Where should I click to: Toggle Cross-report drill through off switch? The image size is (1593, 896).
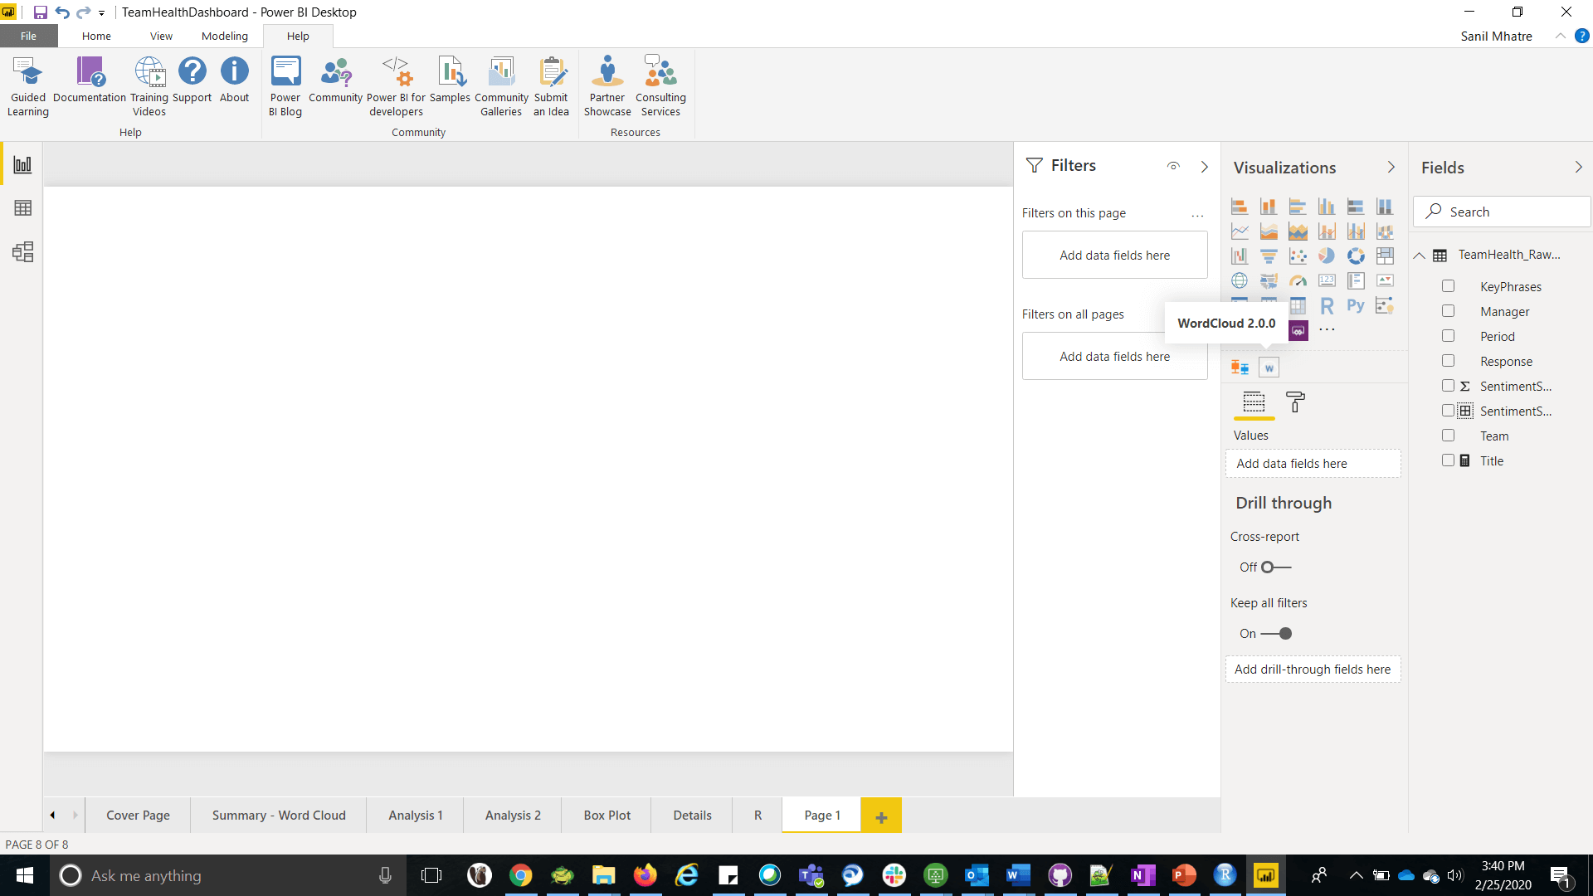click(1275, 567)
